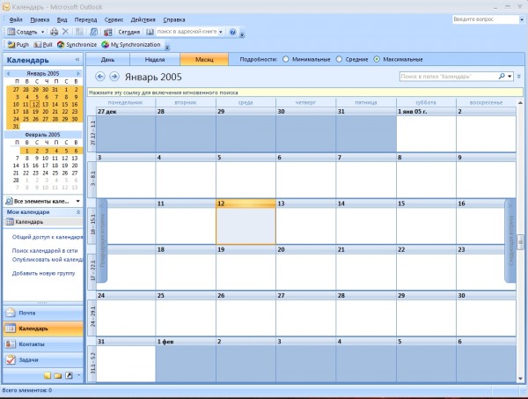Click Добавить новую группу link
Screen dimensions: 528x399
click(43, 273)
